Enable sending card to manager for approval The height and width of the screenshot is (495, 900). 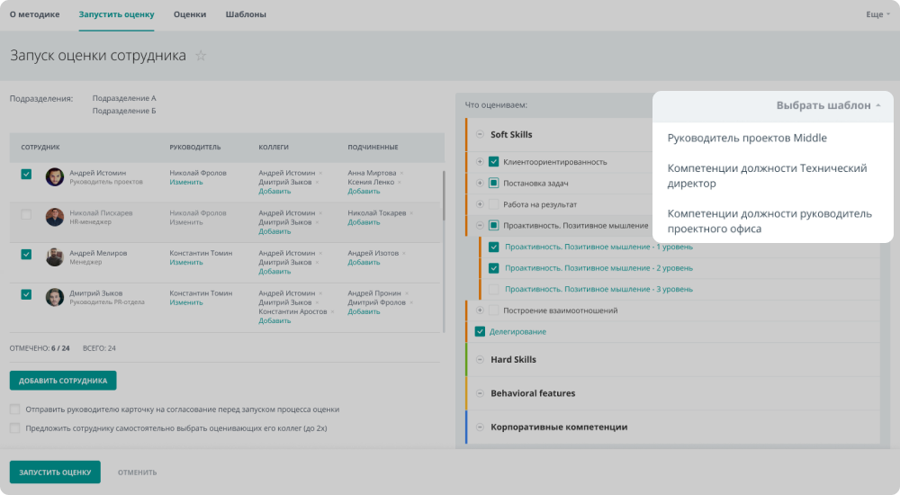click(x=14, y=409)
